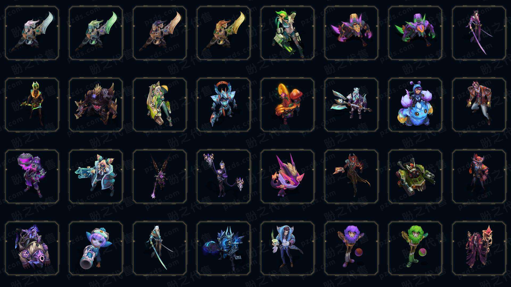The image size is (511, 287).
Task: Select the pink skull-headed purple skin
Action: pyautogui.click(x=32, y=176)
